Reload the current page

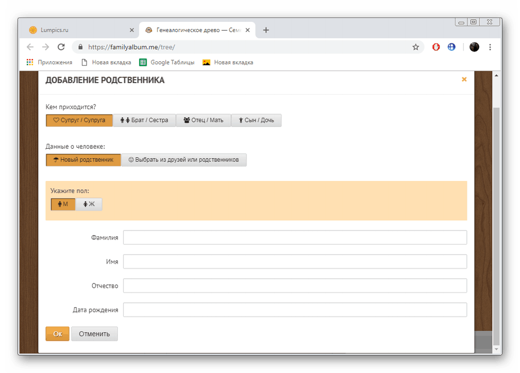pyautogui.click(x=61, y=47)
